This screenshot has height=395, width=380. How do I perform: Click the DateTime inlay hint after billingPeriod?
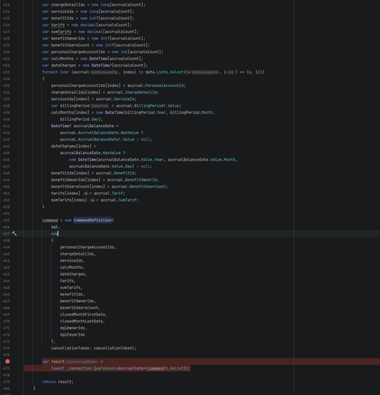[x=100, y=106]
